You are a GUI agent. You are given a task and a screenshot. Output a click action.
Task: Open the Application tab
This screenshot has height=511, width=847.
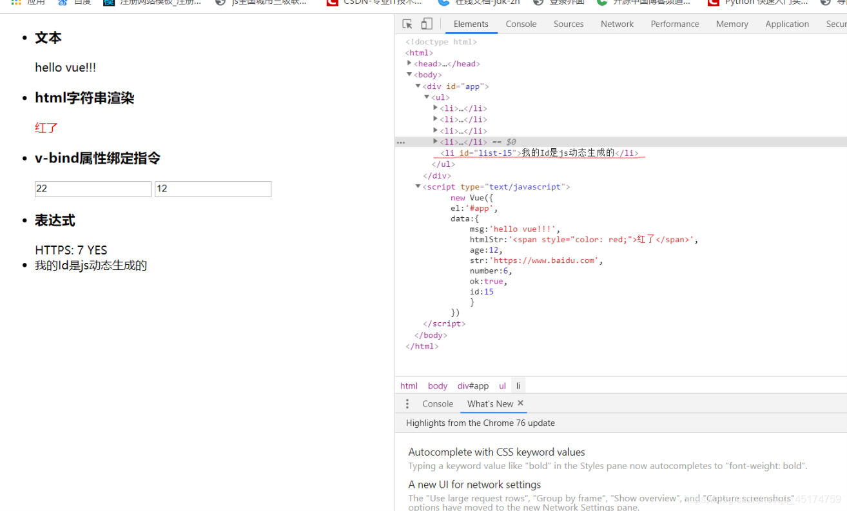[x=787, y=24]
